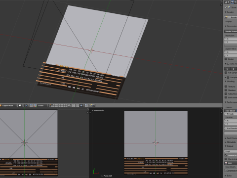Image resolution: width=237 pixels, height=178 pixels.
Task: Collapse the Dimensions panel
Action: tap(231, 26)
